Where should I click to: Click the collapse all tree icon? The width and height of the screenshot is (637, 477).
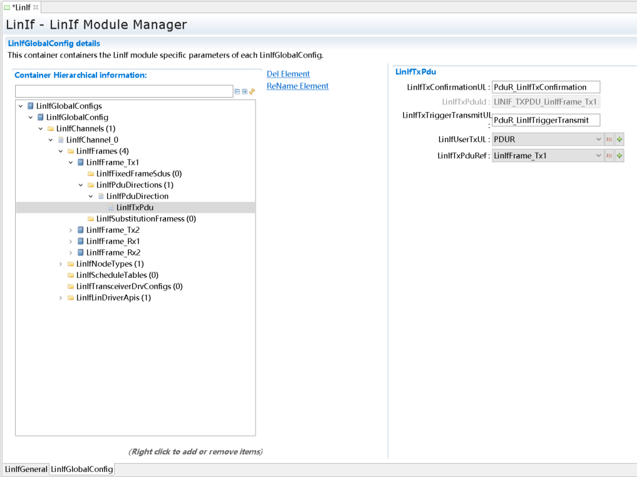(237, 91)
